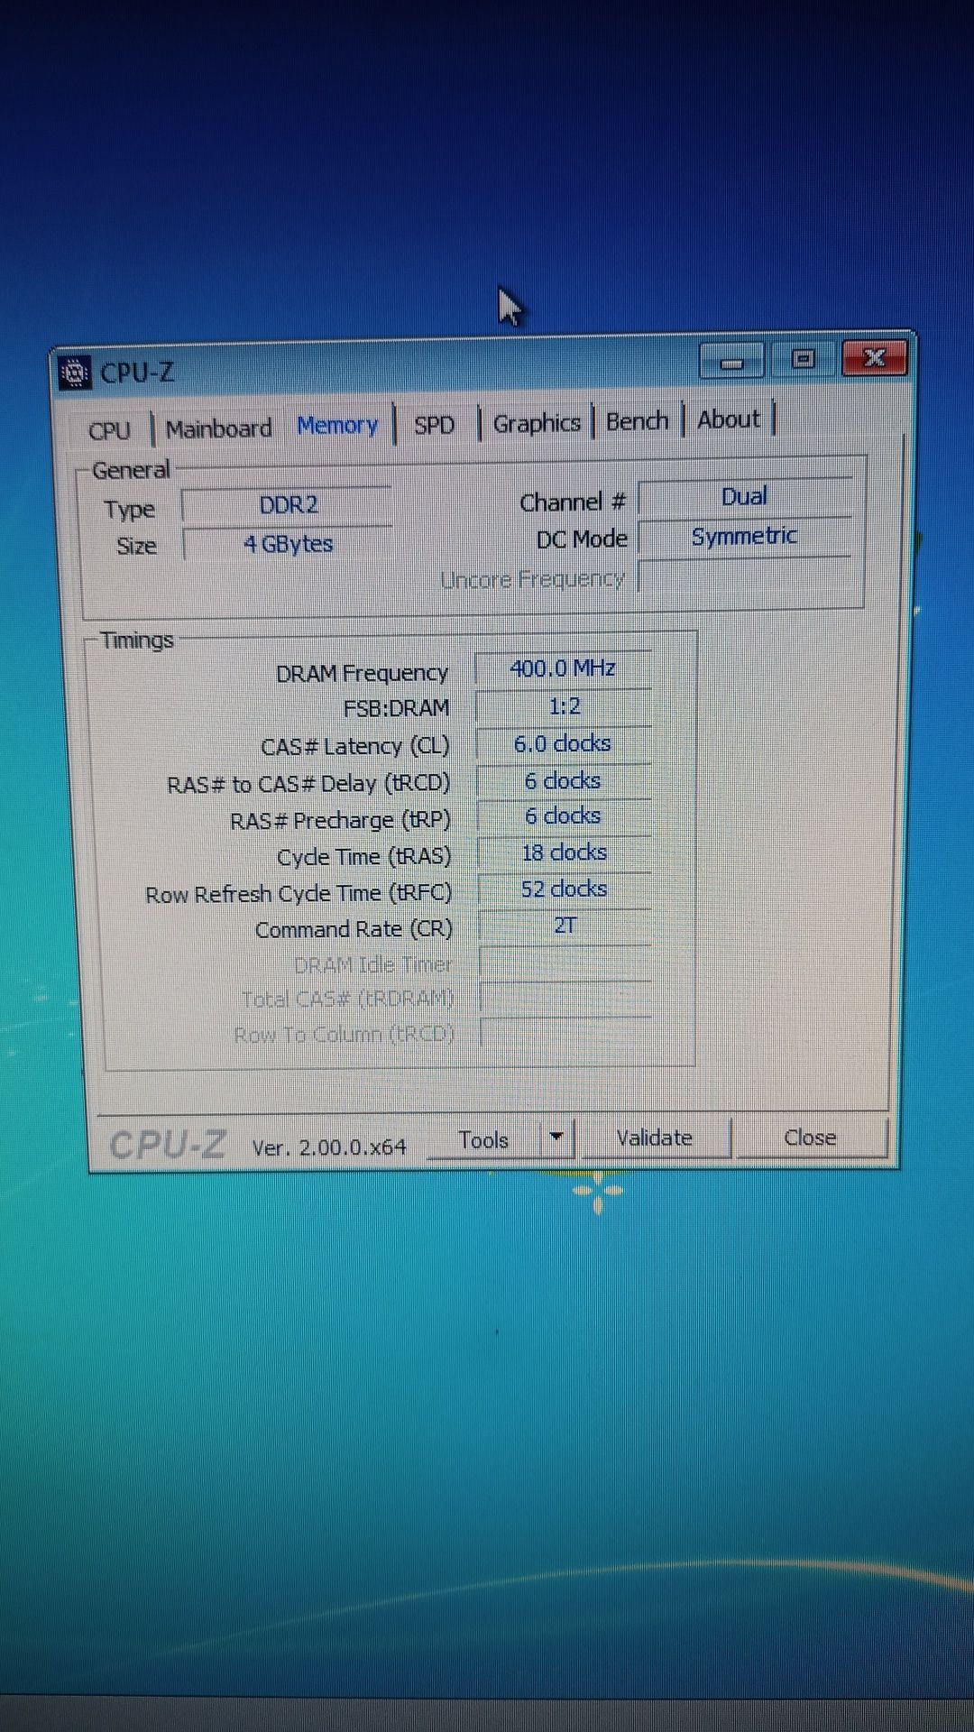Click the Dual channel value field
Image resolution: width=974 pixels, height=1732 pixels.
[x=745, y=497]
